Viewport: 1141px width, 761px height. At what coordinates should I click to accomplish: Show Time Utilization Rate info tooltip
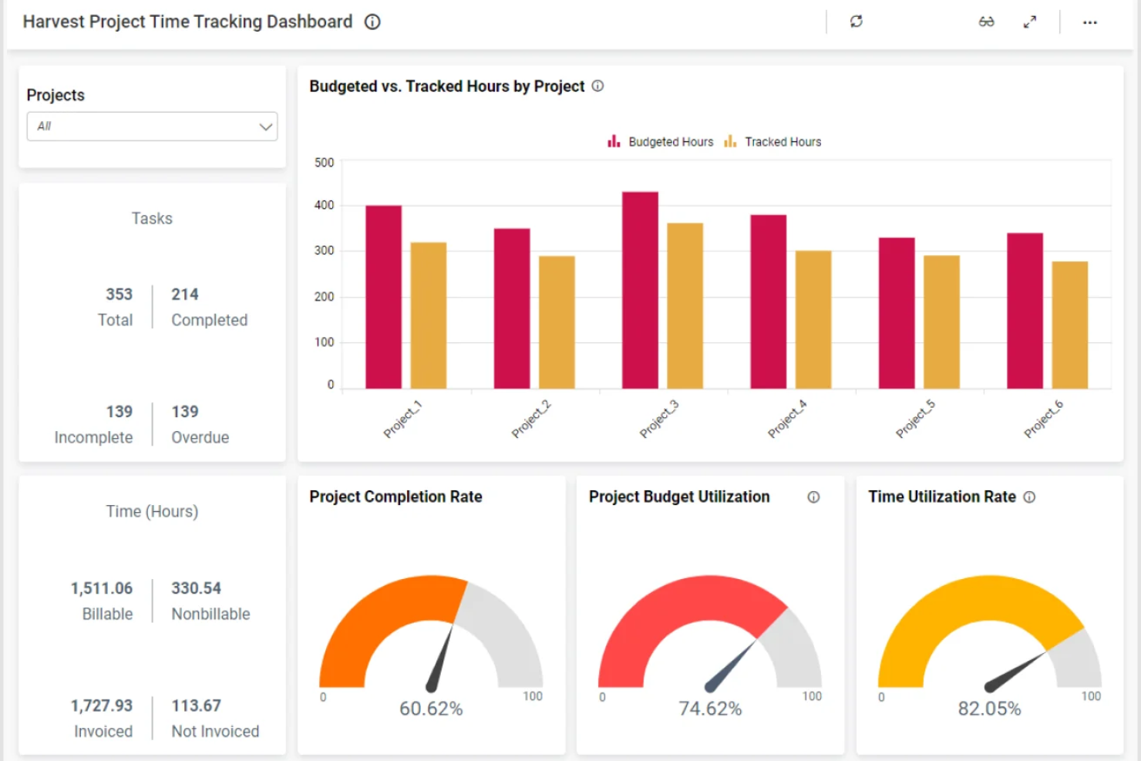click(1031, 497)
